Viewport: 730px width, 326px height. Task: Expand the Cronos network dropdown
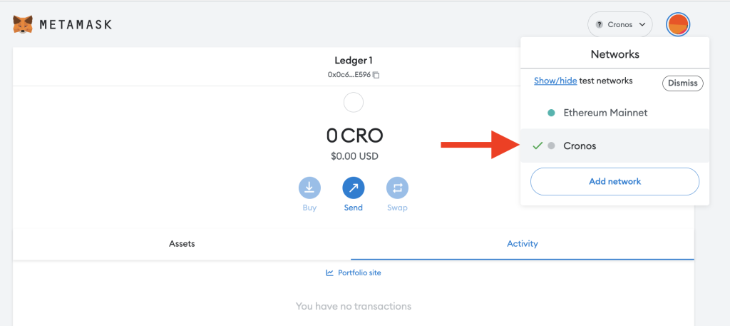[x=620, y=25]
